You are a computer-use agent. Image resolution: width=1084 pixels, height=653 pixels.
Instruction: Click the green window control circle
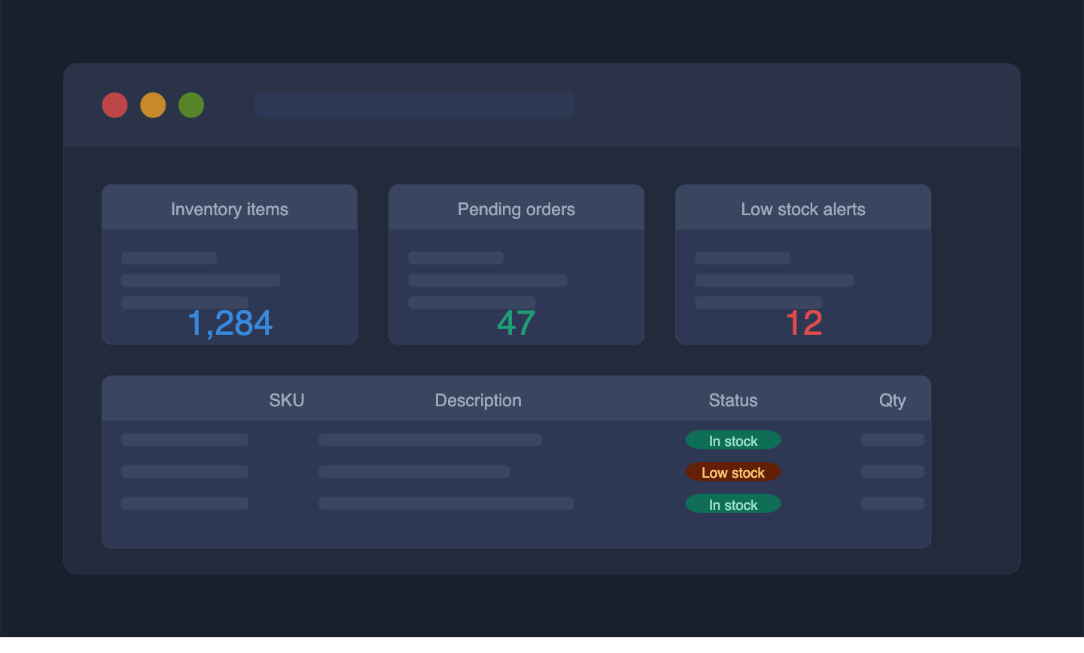pos(191,105)
